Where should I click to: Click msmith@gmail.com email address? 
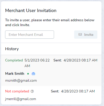coord(21,81)
